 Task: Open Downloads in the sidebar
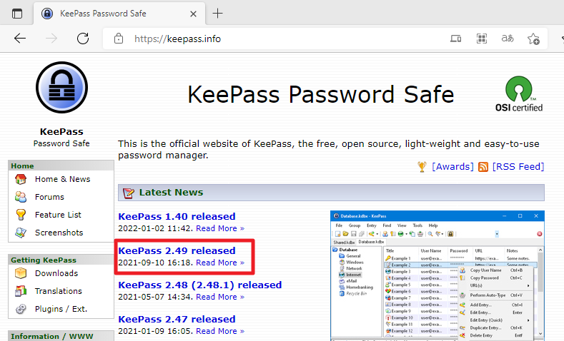[56, 273]
